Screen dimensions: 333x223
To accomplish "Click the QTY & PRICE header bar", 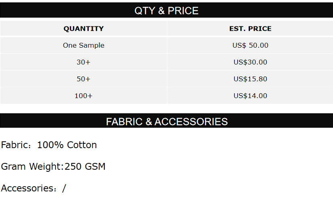I will [166, 10].
